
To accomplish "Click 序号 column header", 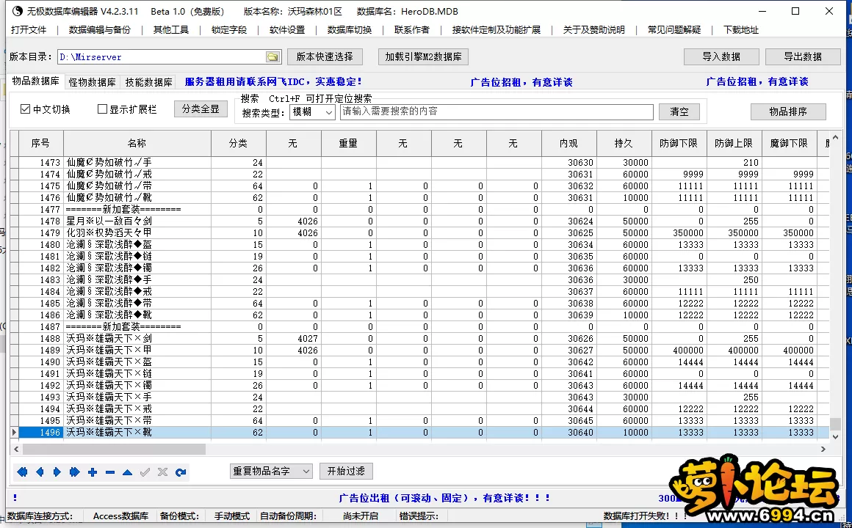I will pyautogui.click(x=40, y=143).
